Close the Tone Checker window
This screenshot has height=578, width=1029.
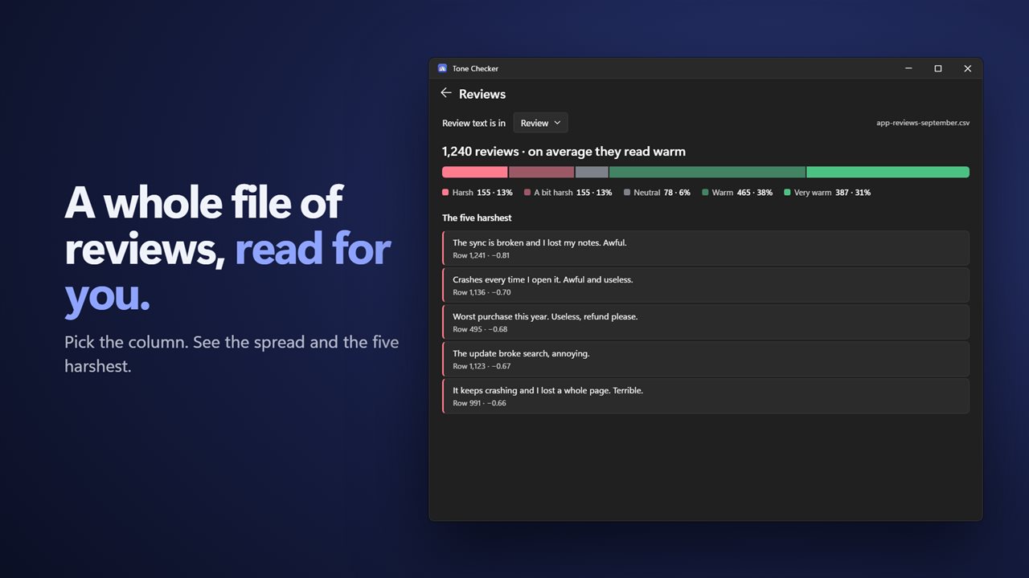point(967,68)
